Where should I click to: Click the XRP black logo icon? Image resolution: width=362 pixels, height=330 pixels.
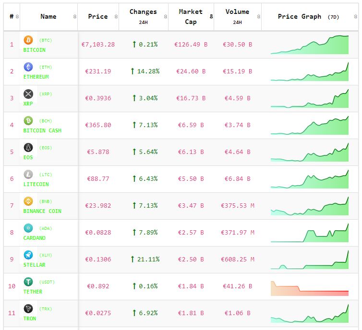coord(28,94)
